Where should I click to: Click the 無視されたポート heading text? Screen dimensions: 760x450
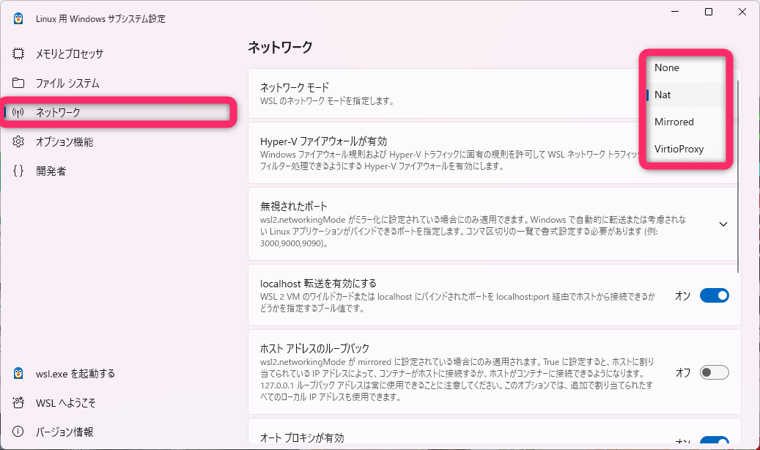point(293,206)
